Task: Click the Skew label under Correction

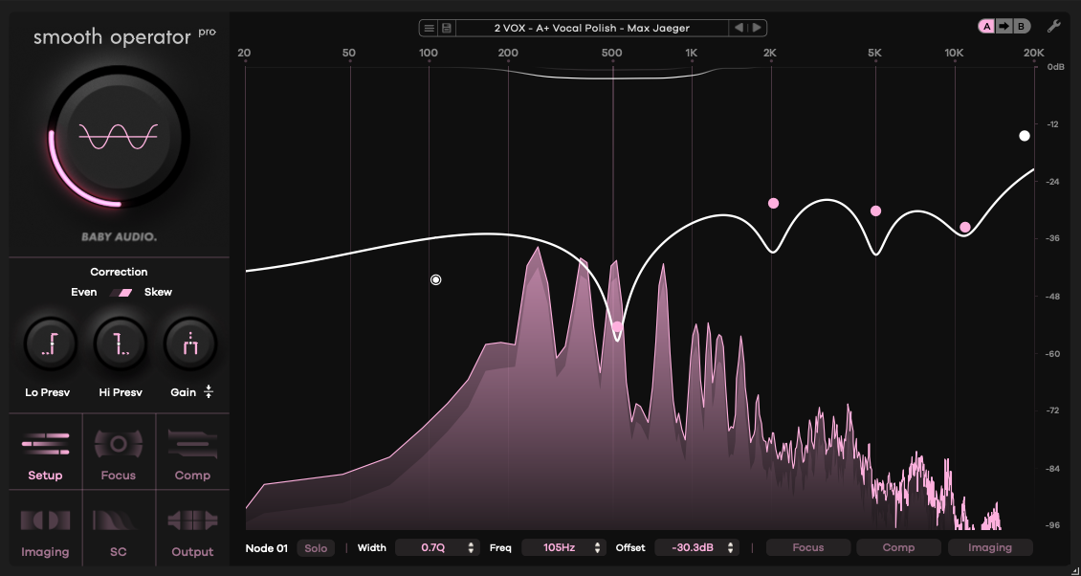Action: (x=158, y=292)
